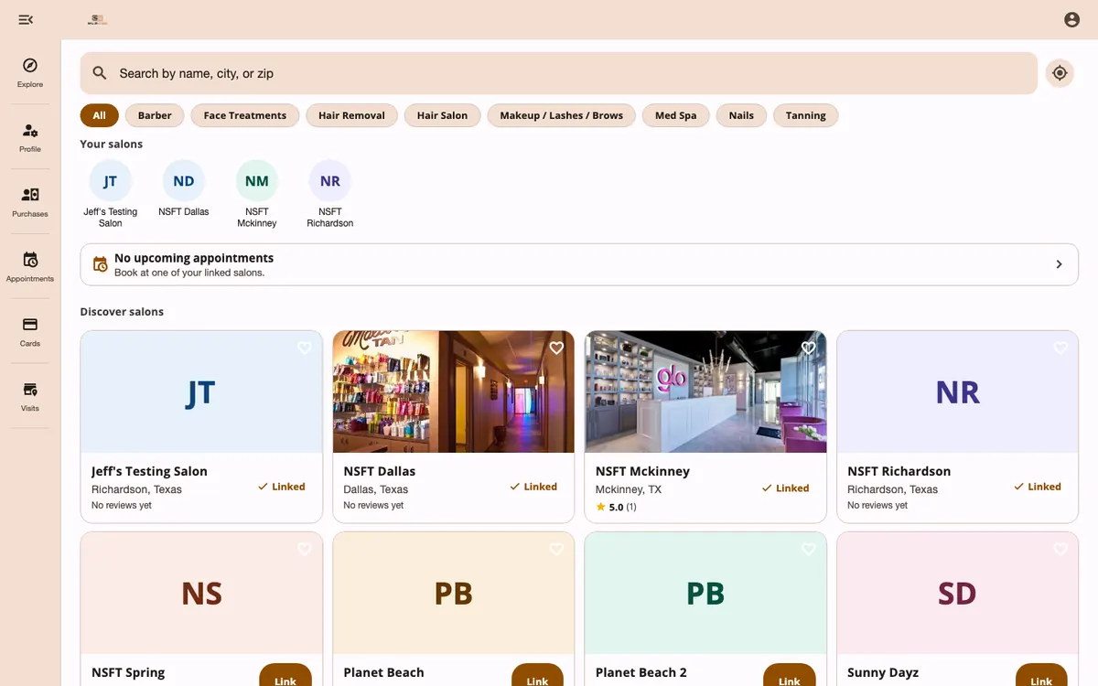Open the NR placeholder card image
1098x686 pixels.
pyautogui.click(x=958, y=391)
